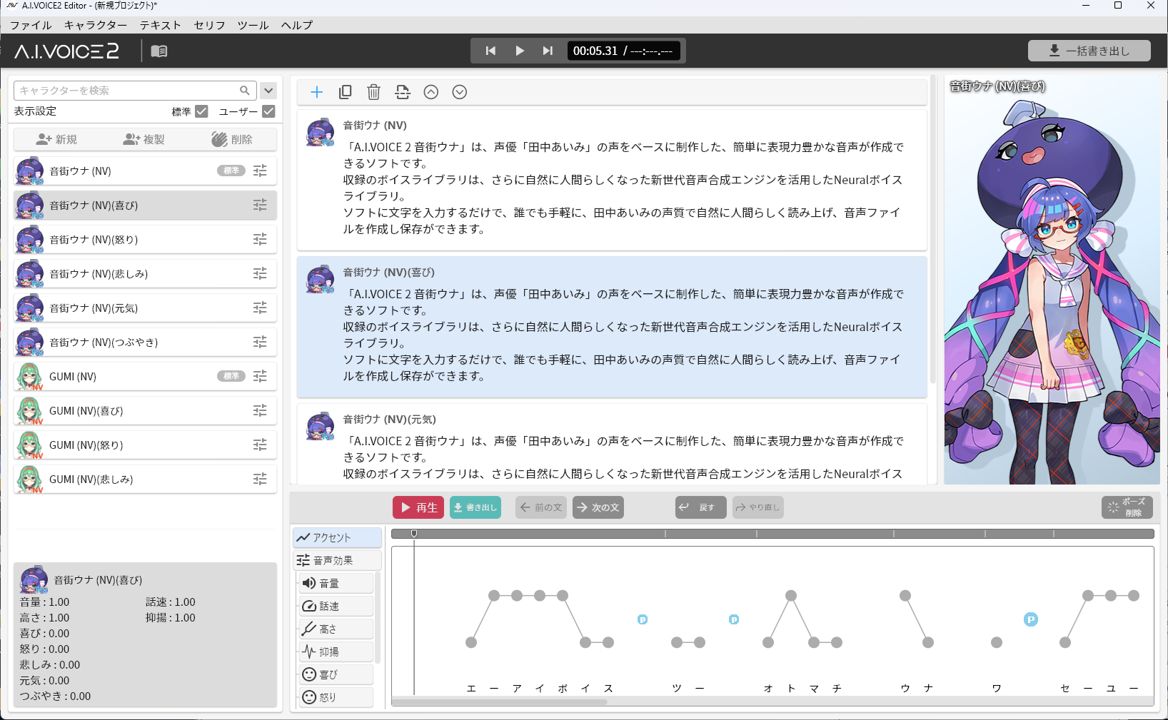The image size is (1168, 720).
Task: Click the green 書き出し export button
Action: [x=475, y=507]
